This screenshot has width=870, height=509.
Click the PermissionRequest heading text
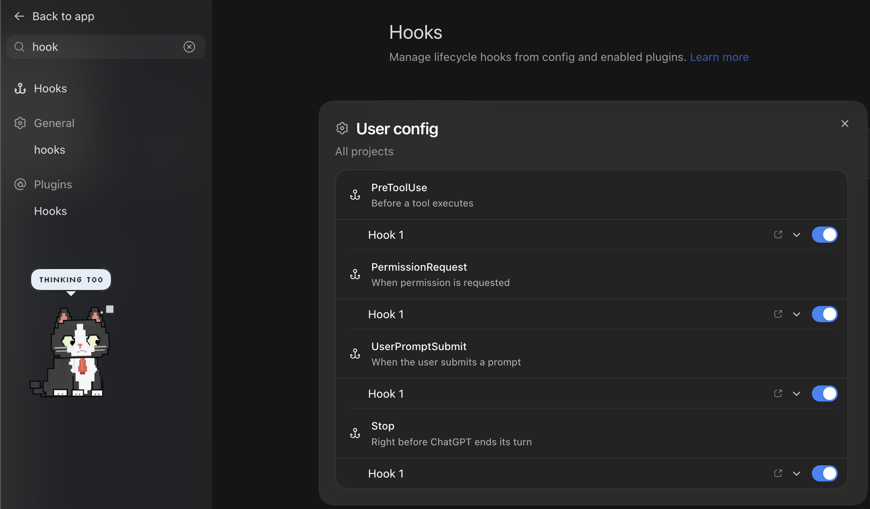[x=419, y=267]
